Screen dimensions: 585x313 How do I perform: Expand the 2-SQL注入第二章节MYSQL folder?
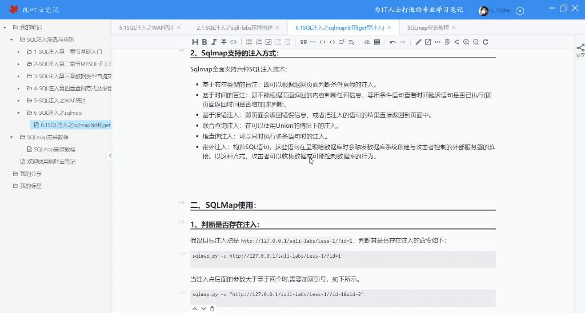point(19,64)
